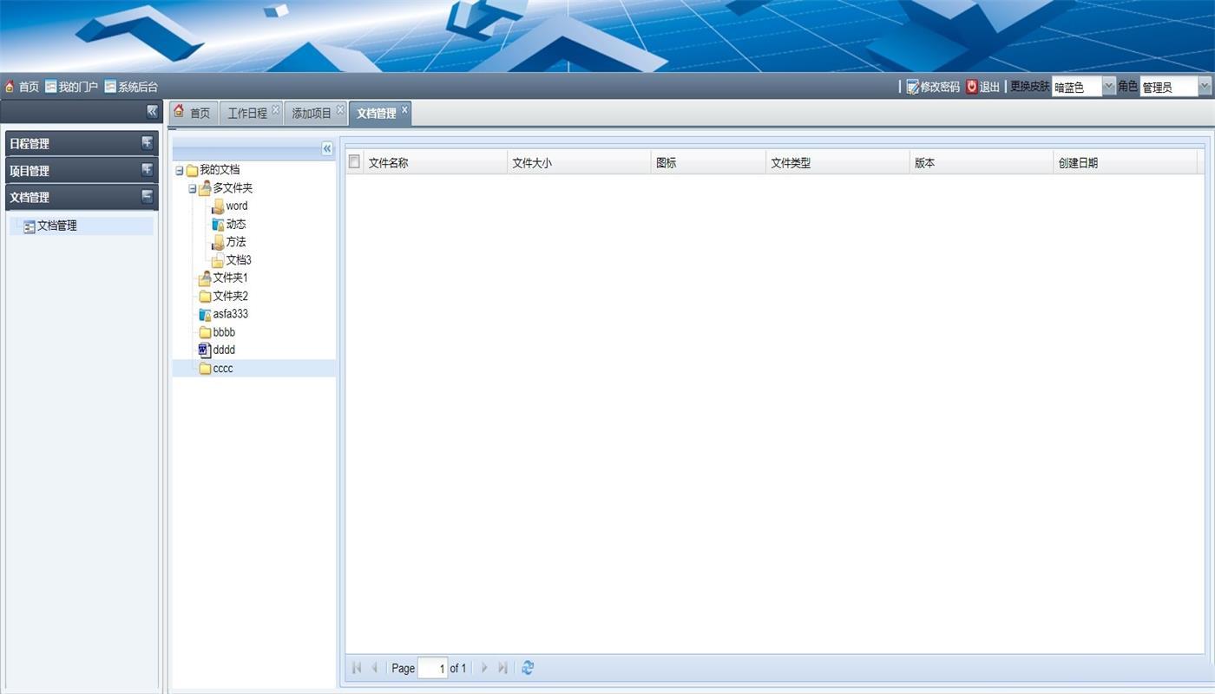Viewport: 1215px width, 694px height.
Task: Open 我的门户 portal icon
Action: coord(51,87)
